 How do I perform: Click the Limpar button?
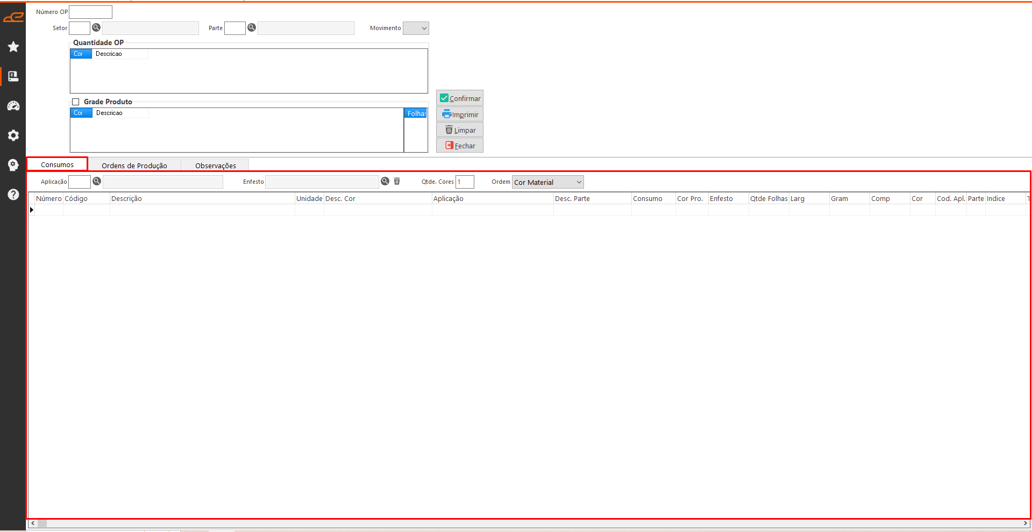[460, 130]
